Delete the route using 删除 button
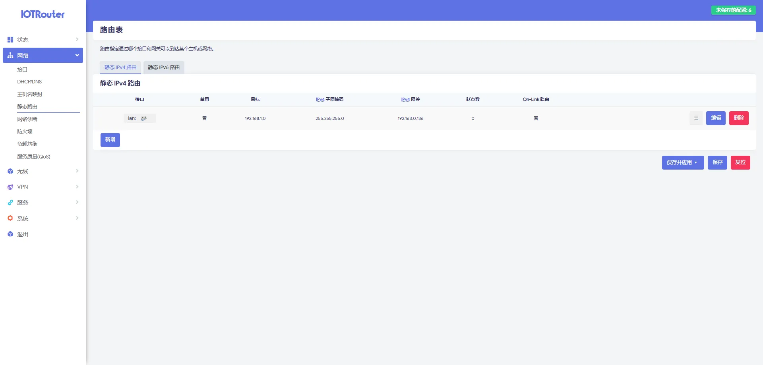 [739, 118]
